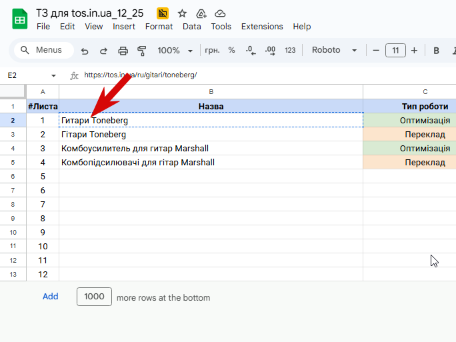Select cell 'Комбопідсилювачі для гітар Marshall'

211,162
